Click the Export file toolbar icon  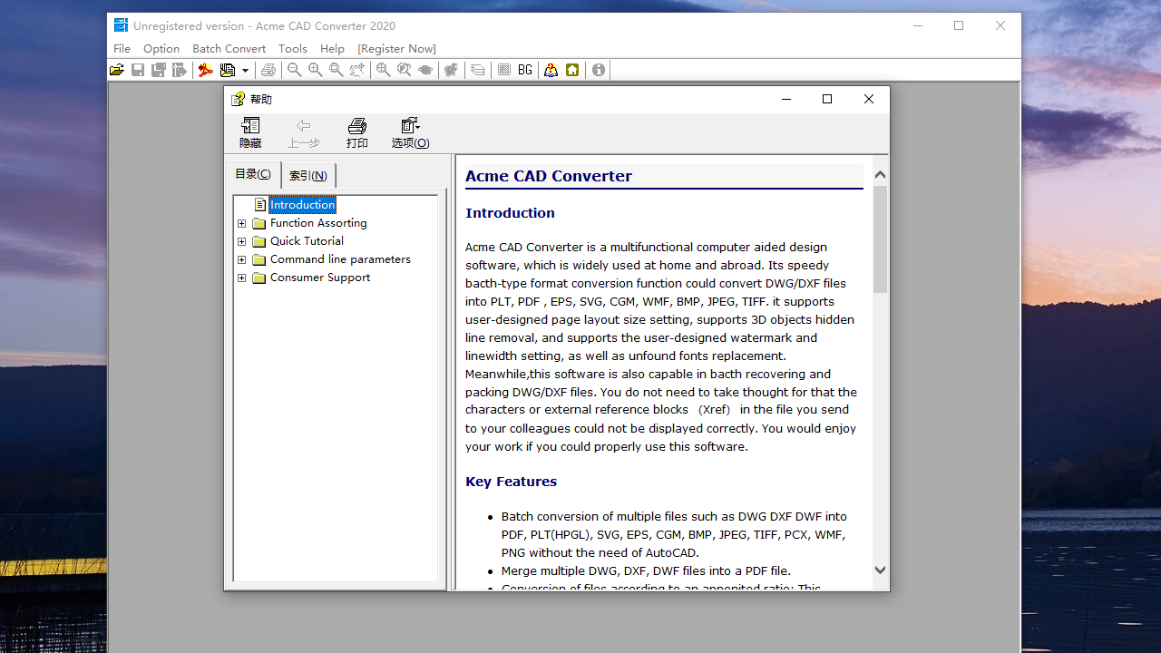[180, 70]
